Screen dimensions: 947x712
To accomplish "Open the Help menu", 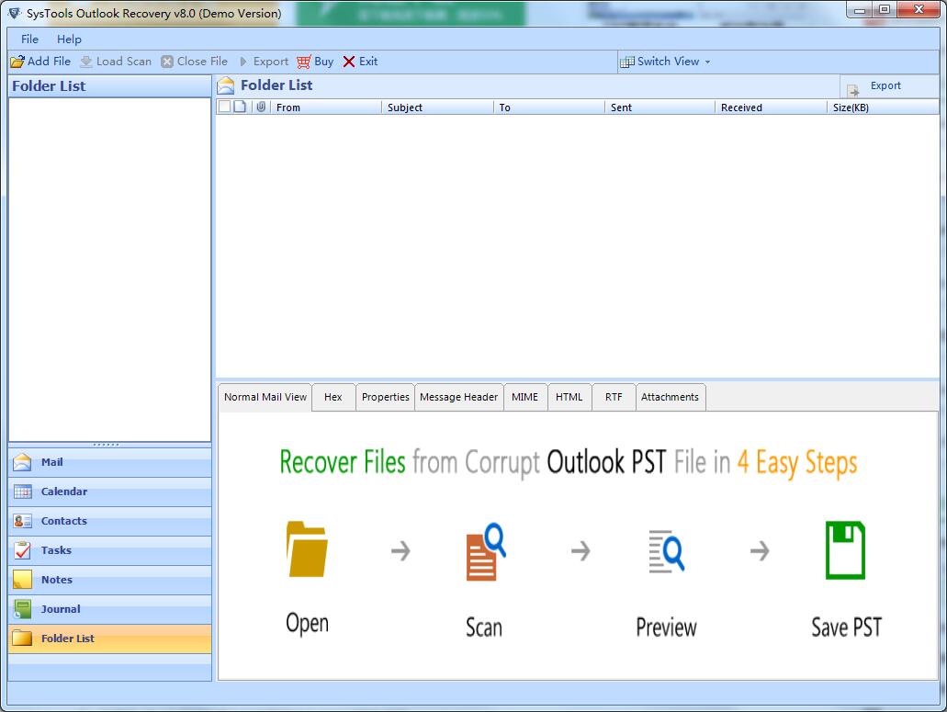I will point(69,40).
